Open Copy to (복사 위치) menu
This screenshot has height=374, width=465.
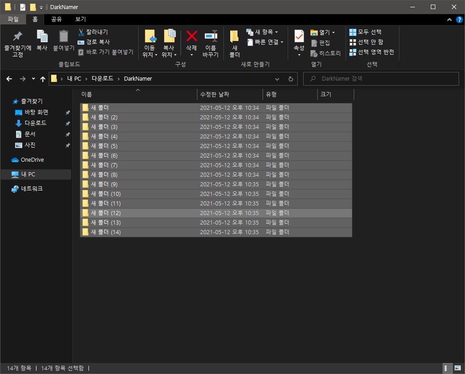point(169,44)
